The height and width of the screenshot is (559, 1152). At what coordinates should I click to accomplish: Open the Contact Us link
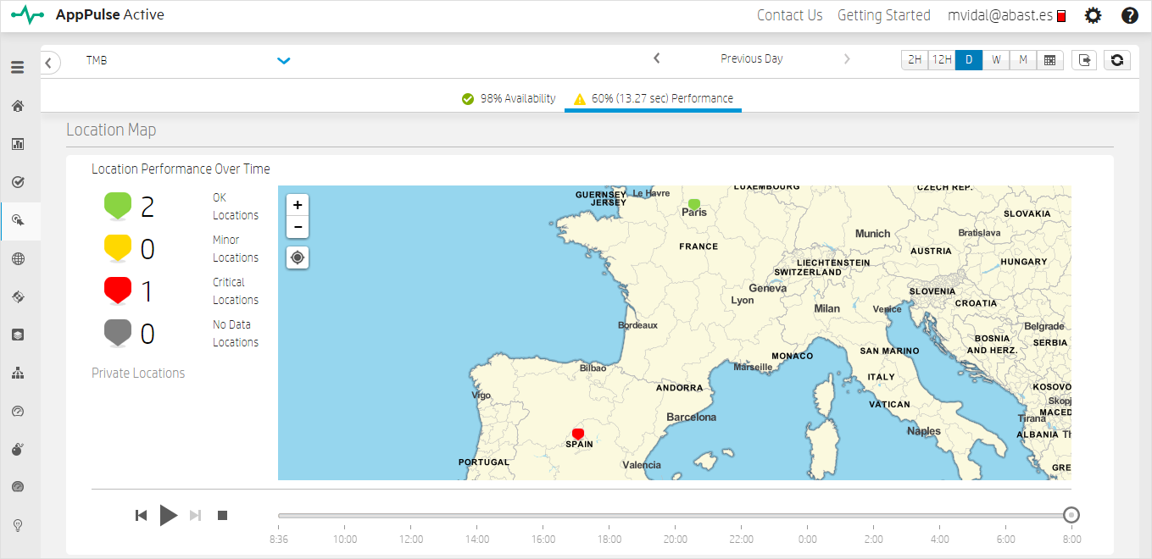click(x=789, y=15)
